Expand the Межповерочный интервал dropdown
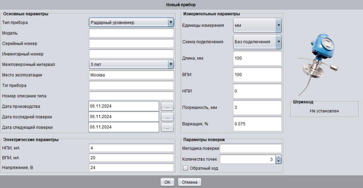 coord(170,64)
